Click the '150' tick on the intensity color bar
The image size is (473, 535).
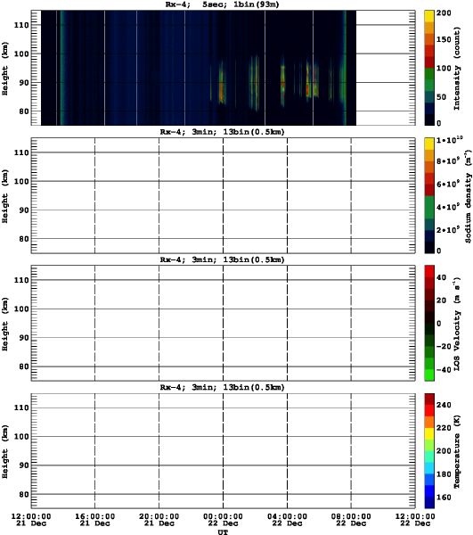(x=444, y=39)
